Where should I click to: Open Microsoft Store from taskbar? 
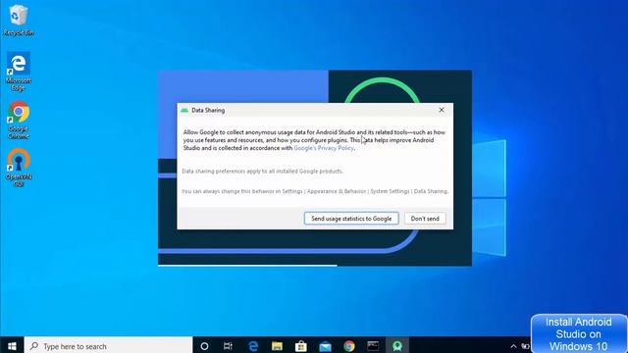pos(301,346)
